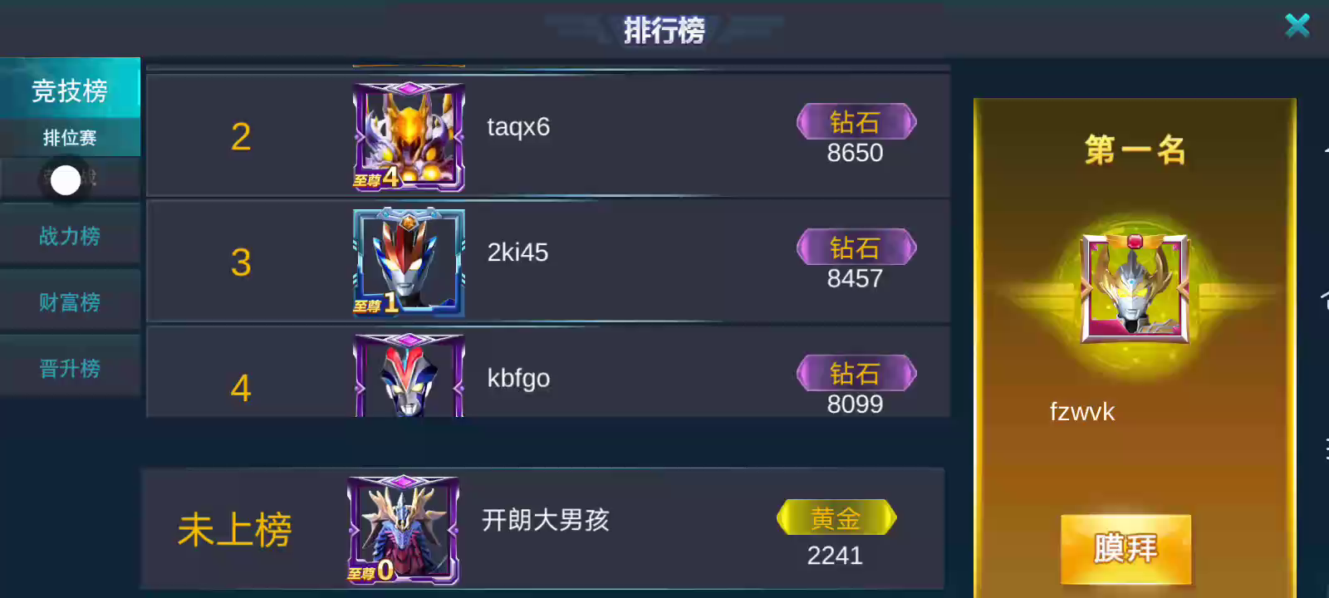Select the sub-tab below 排位赛
Screen dimensions: 1329x598
click(70, 179)
